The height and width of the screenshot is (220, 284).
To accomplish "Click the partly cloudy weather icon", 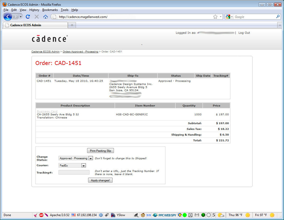I will pyautogui.click(x=221, y=215).
